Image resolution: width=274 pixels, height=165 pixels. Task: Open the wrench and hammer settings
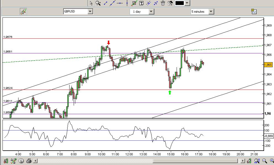point(170,3)
